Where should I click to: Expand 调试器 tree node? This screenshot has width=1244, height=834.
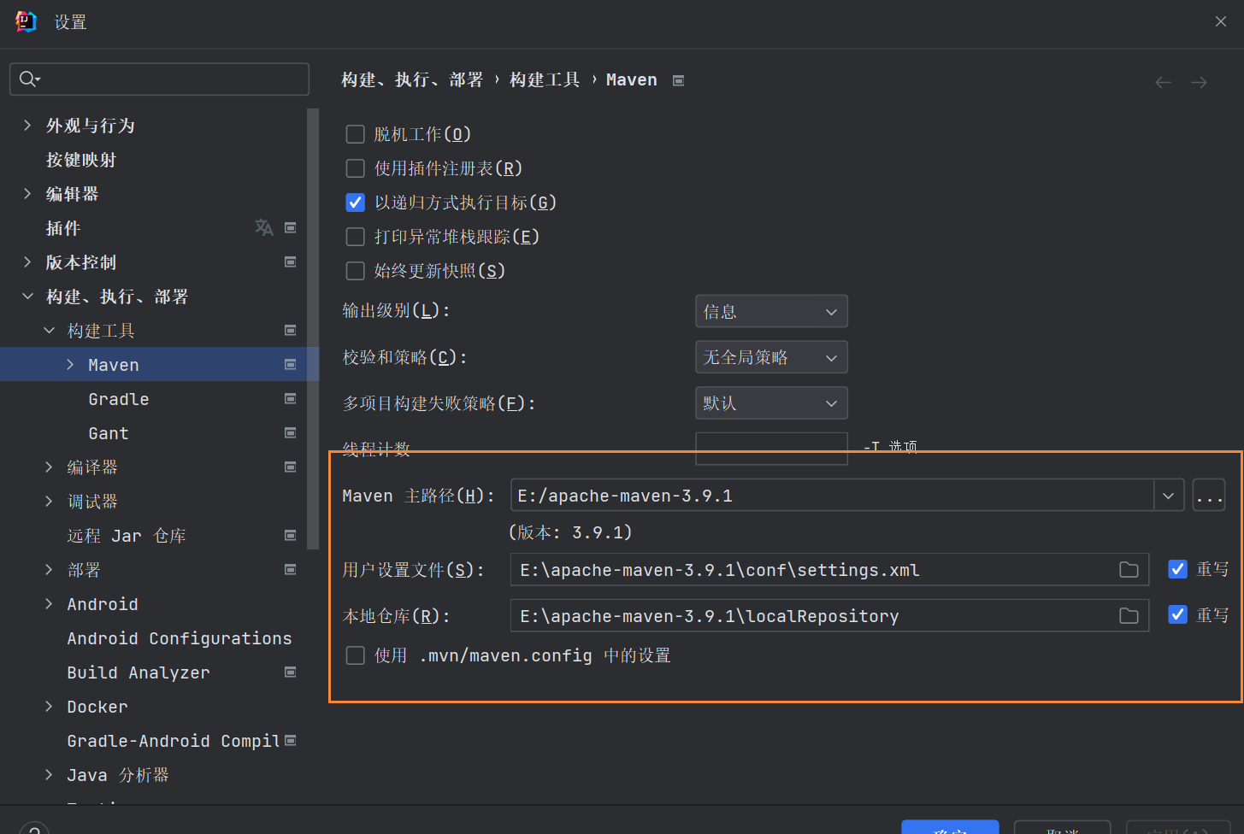49,502
